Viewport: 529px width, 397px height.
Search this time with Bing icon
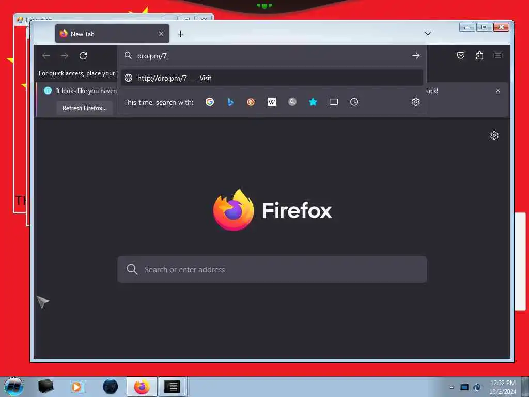[230, 102]
